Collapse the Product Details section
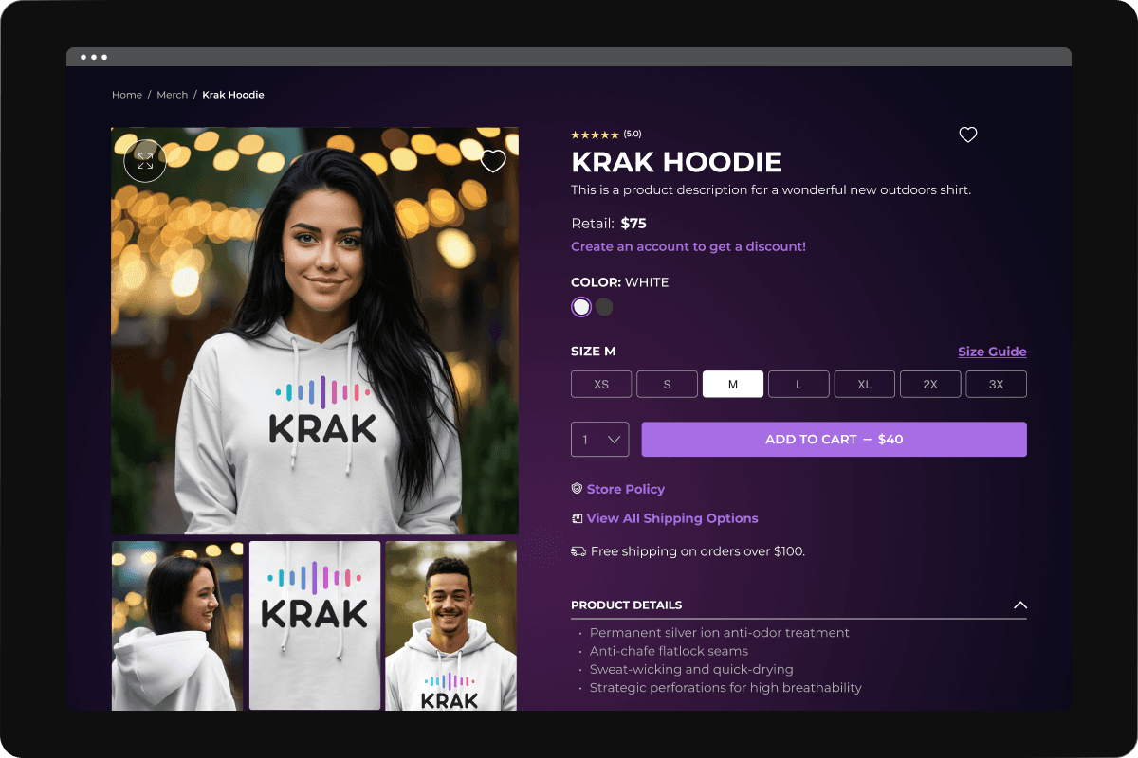This screenshot has height=758, width=1138. point(1020,605)
